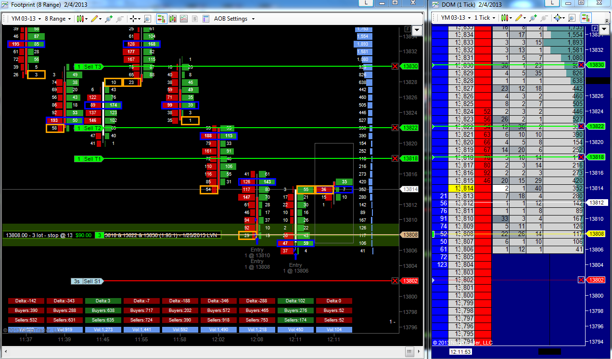The width and height of the screenshot is (612, 359).
Task: Cancel the 13822 order in DOM window
Action: (581, 126)
